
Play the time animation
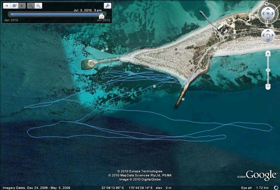(x=14, y=6)
